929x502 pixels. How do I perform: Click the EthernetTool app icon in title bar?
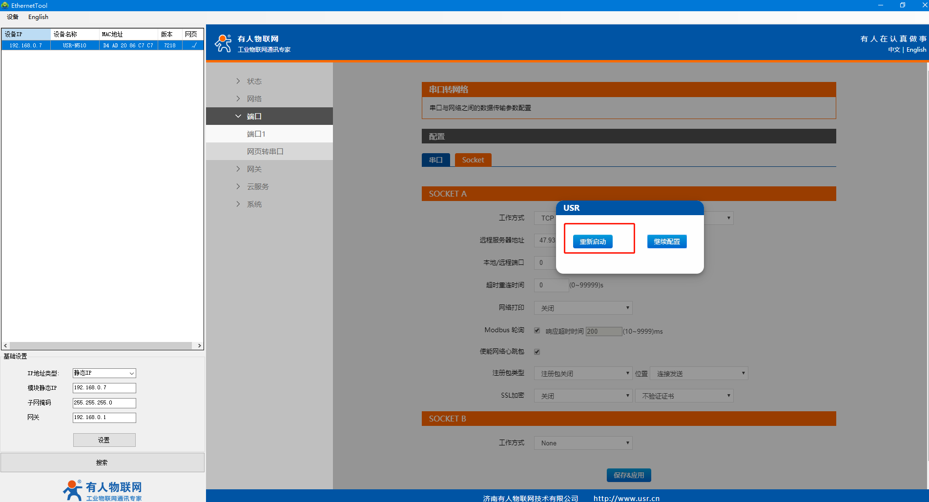5,5
